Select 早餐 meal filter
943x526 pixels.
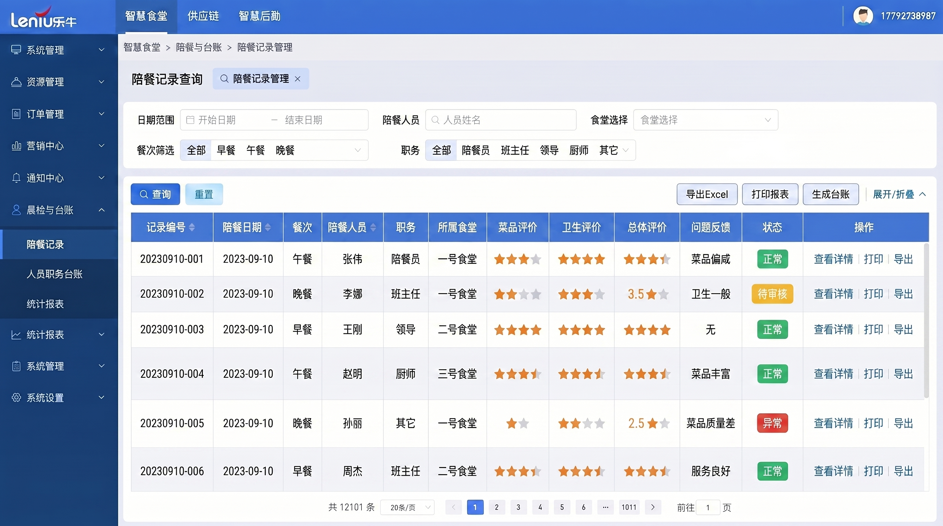tap(226, 150)
